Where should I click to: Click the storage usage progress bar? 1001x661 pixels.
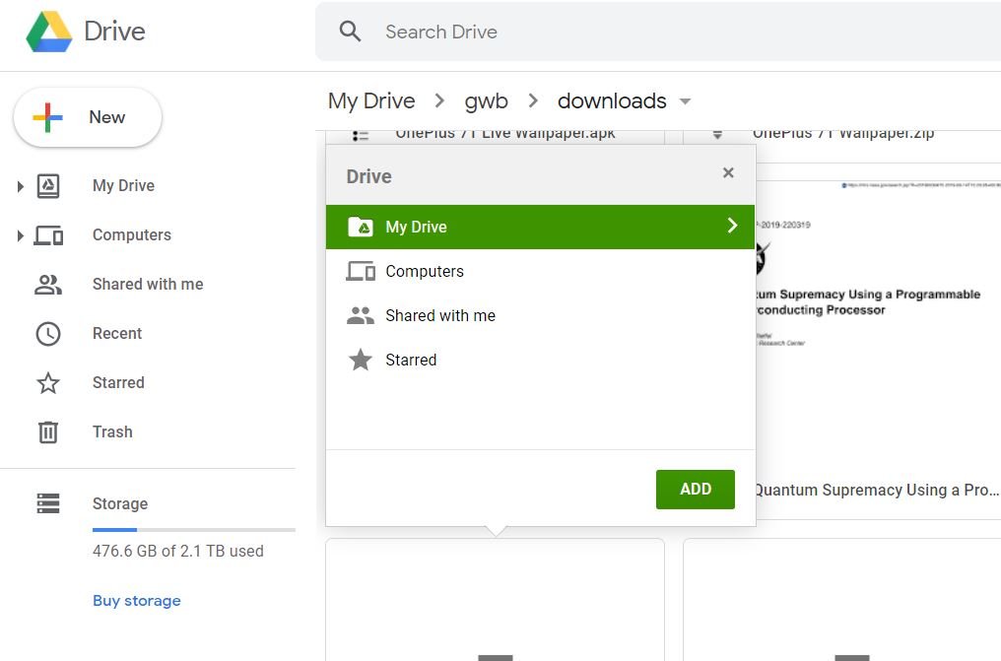[193, 530]
